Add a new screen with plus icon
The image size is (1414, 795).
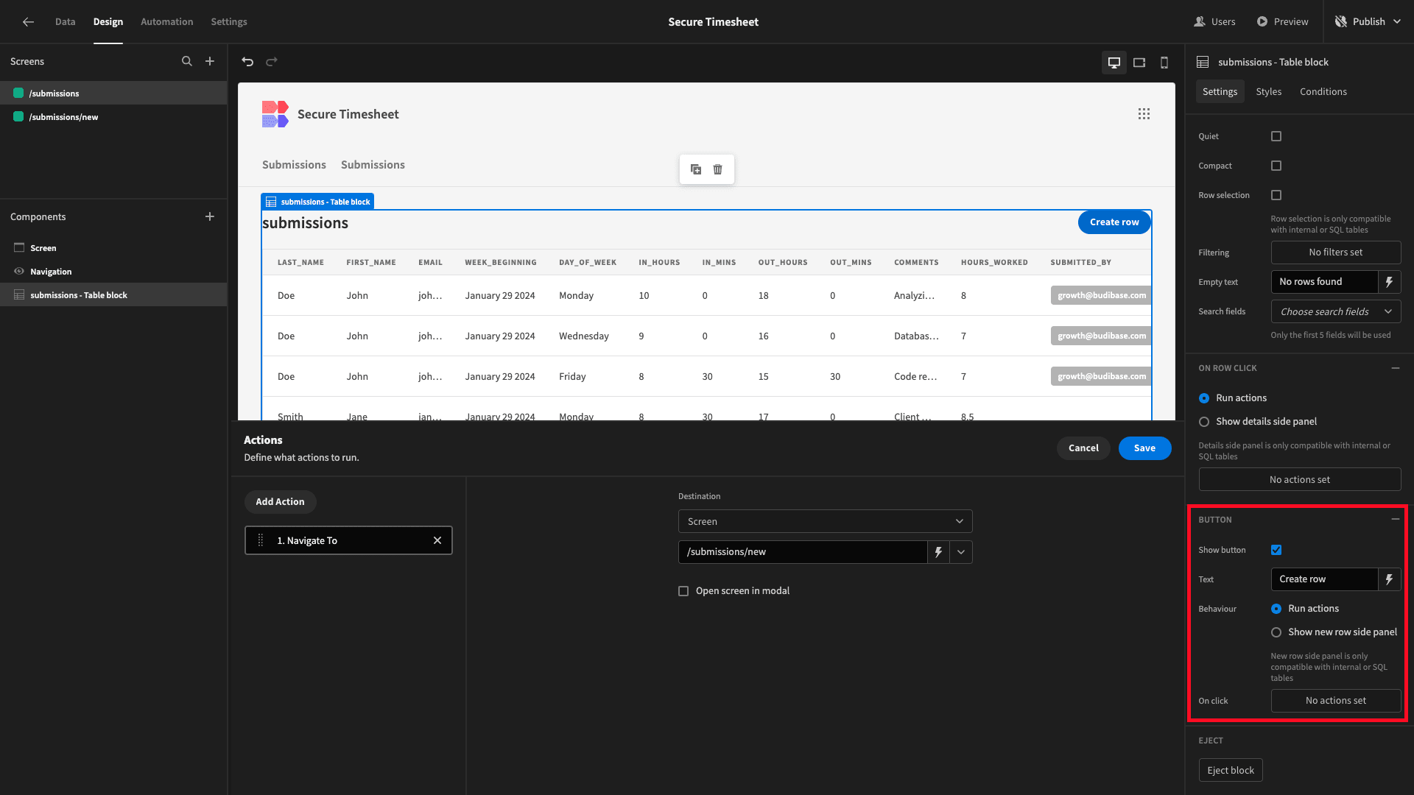210,62
